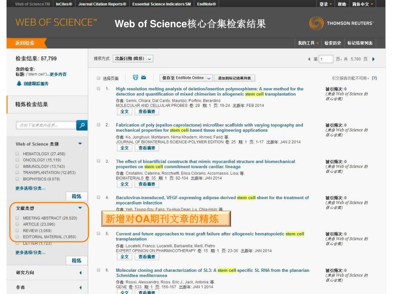Click the 返回检索 back to search button
The height and width of the screenshot is (294, 393).
pyautogui.click(x=25, y=43)
